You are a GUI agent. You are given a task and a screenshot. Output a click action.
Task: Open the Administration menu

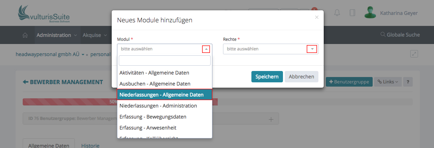pyautogui.click(x=57, y=35)
